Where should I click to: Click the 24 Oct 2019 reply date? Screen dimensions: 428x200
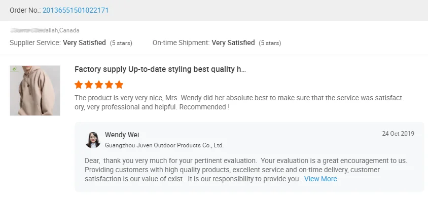click(398, 134)
